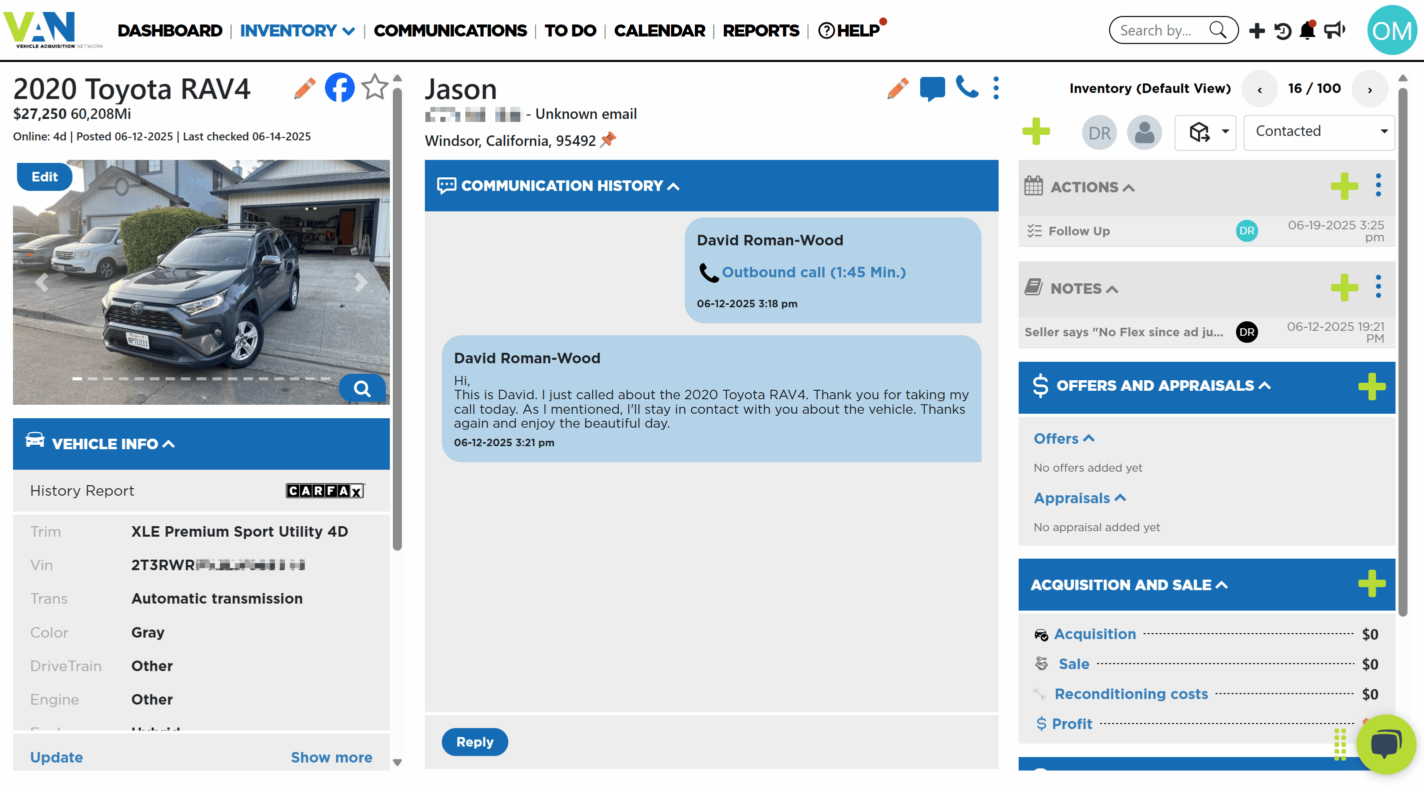
Task: Go to next inventory item arrow
Action: [x=1370, y=89]
